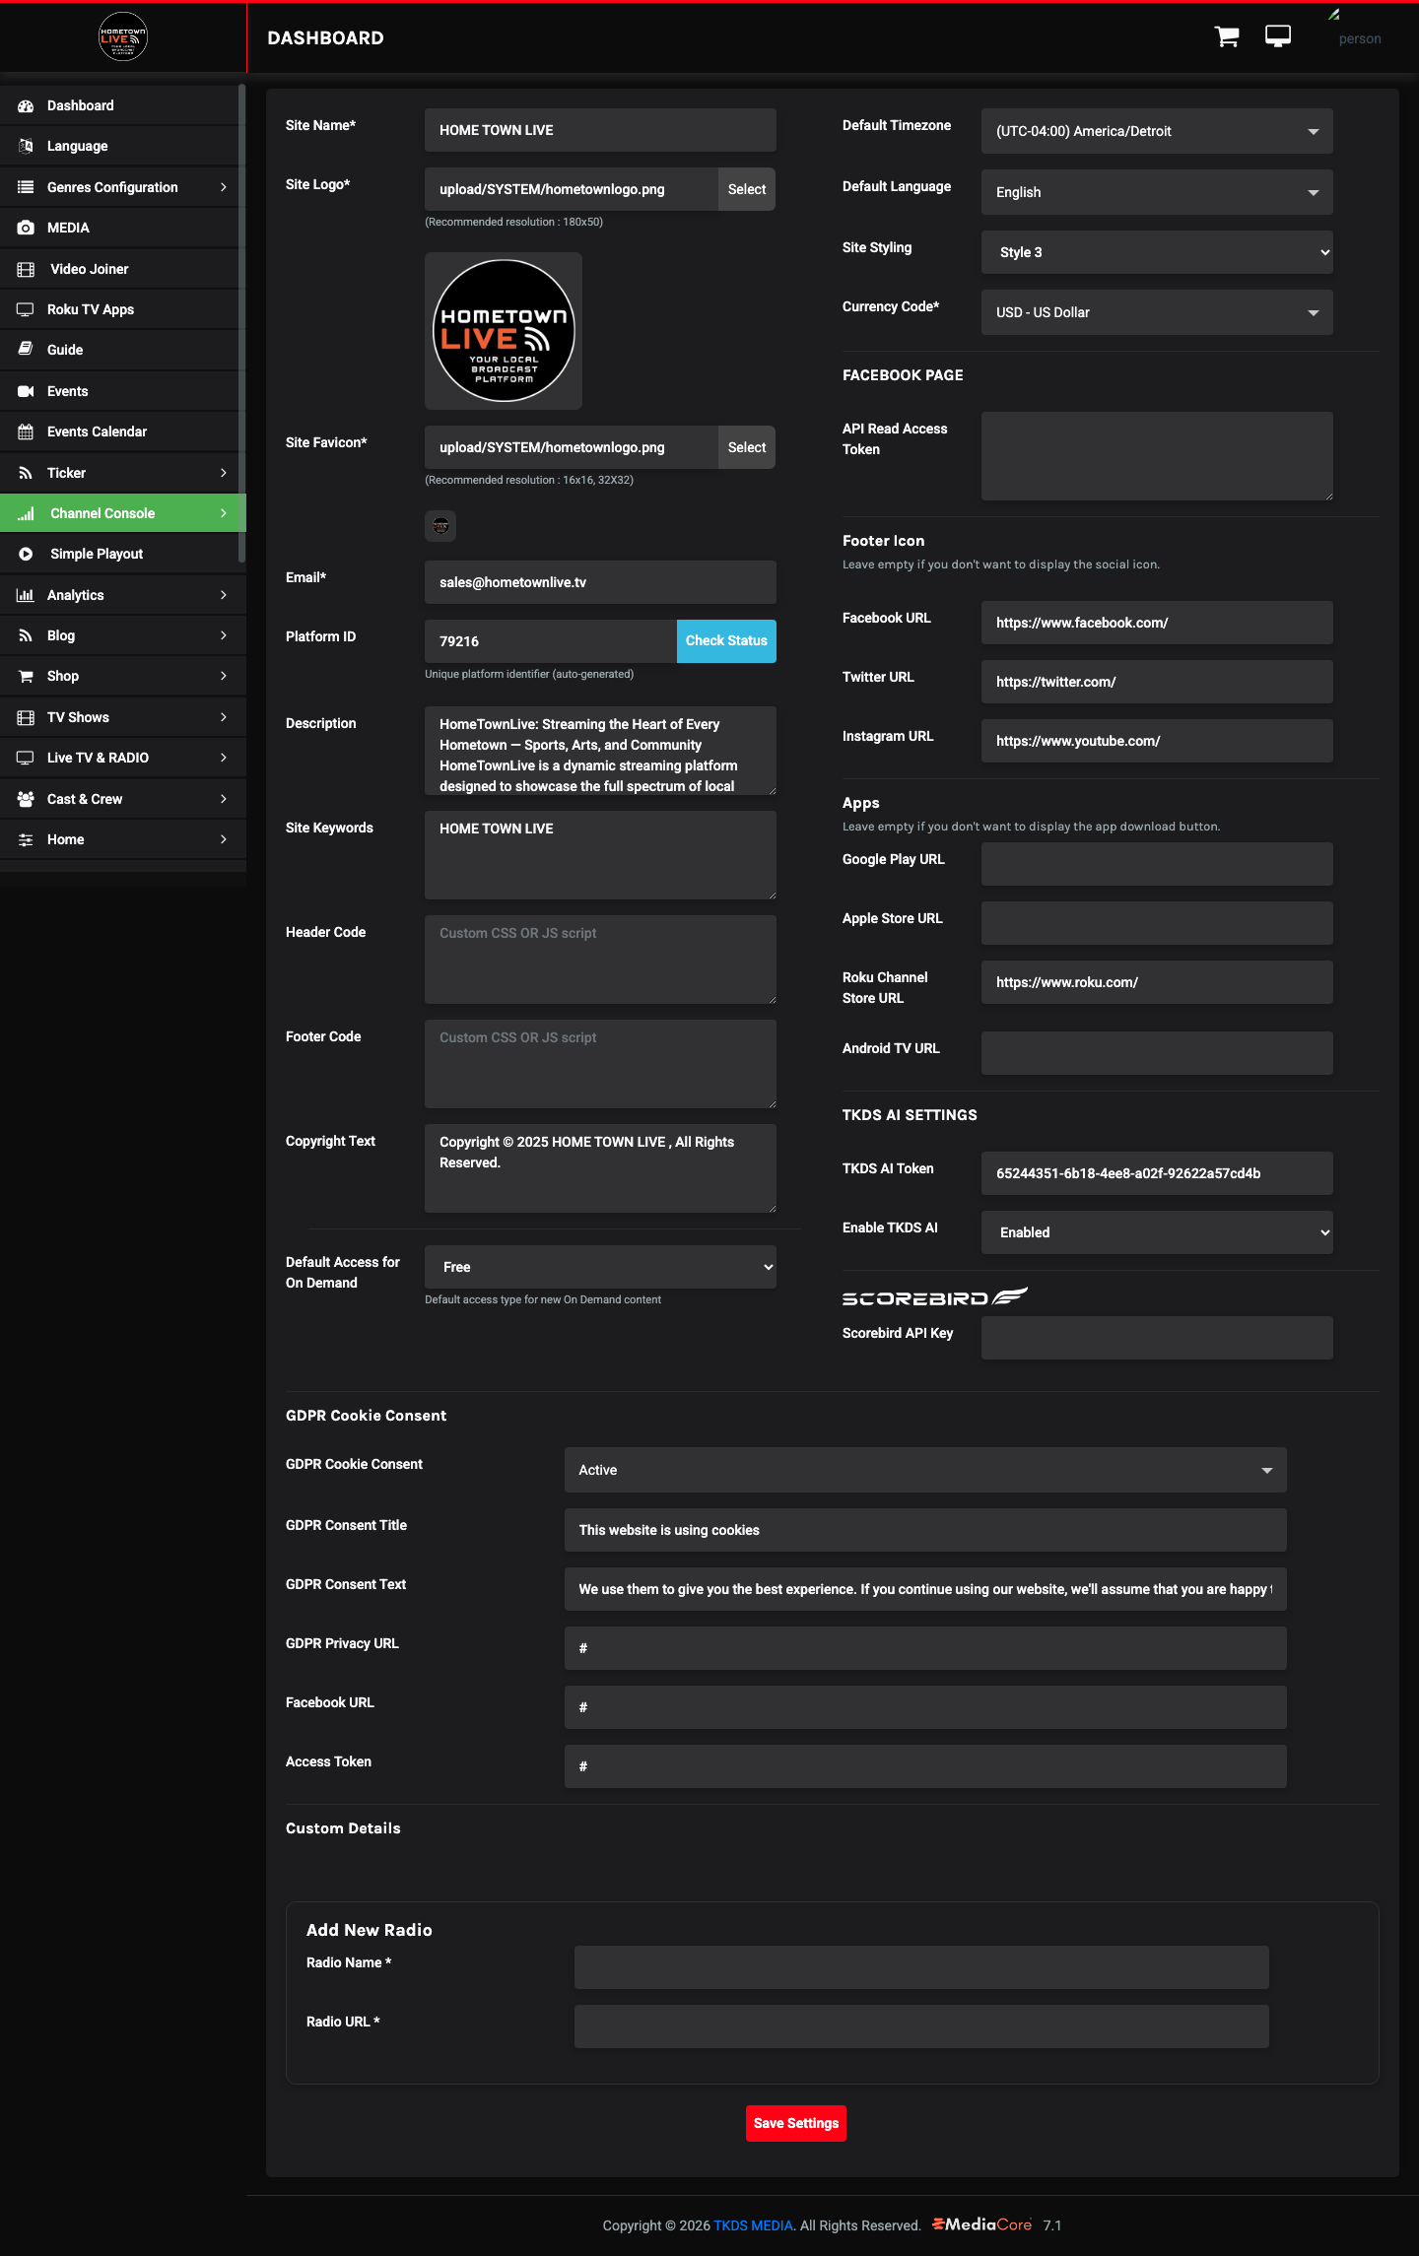Viewport: 1419px width, 2256px height.
Task: Click the Language translate icon
Action: tap(26, 146)
